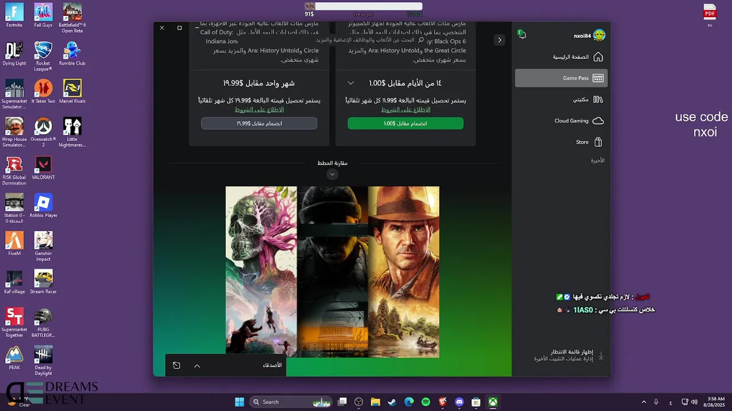The image size is (732, 411).
Task: Open the Fall Guys desktop shortcut
Action: [43, 16]
